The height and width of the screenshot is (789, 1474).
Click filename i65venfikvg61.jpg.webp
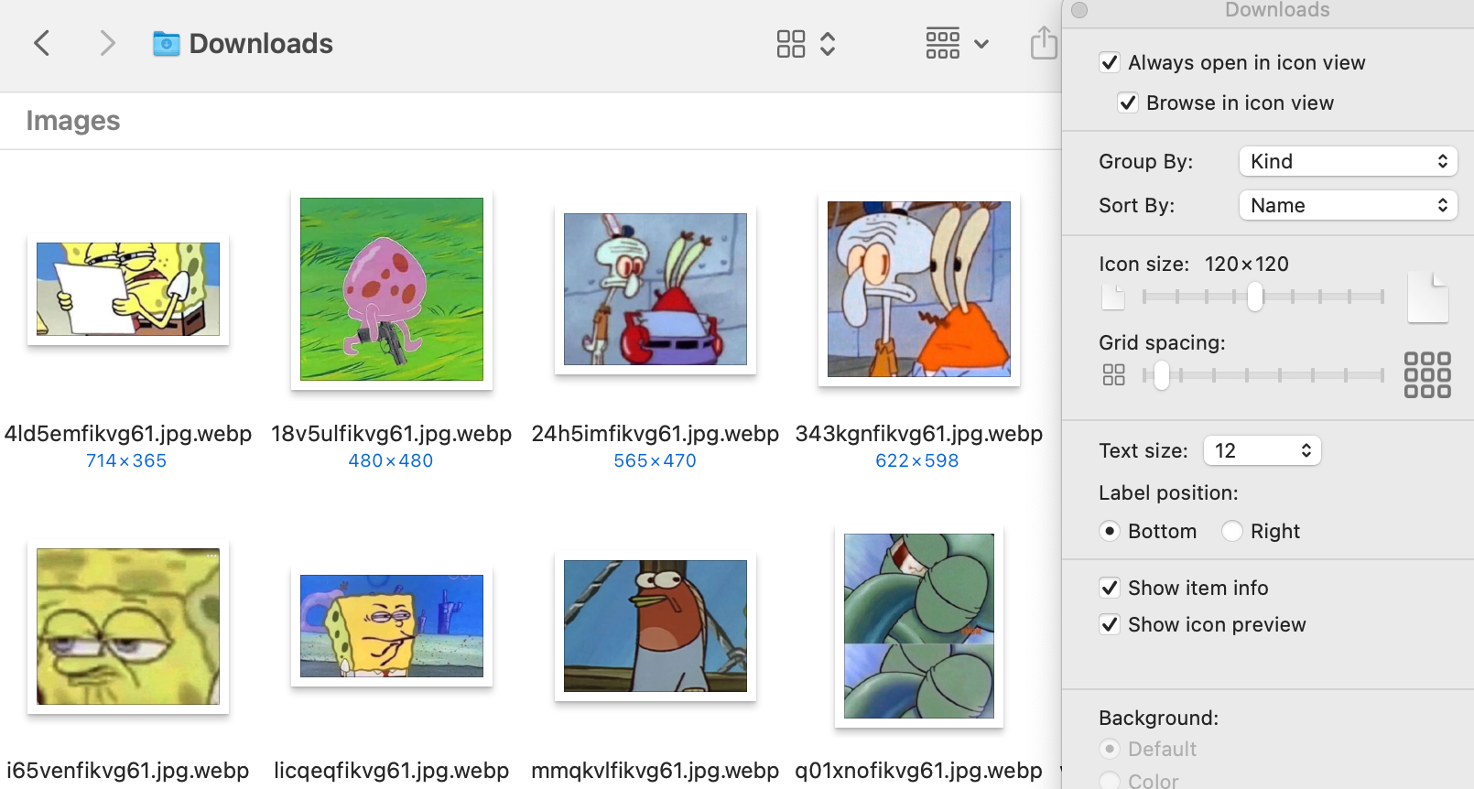tap(128, 771)
